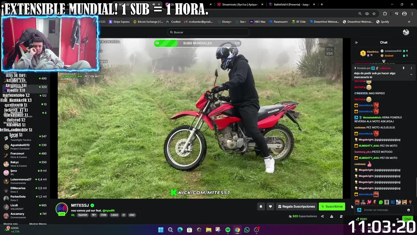The image size is (417, 235).
Task: Open Chrome three-dot menu
Action: tap(412, 14)
